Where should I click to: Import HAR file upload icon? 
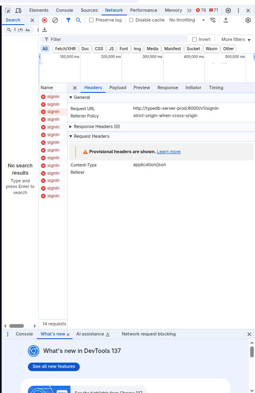pyautogui.click(x=226, y=20)
